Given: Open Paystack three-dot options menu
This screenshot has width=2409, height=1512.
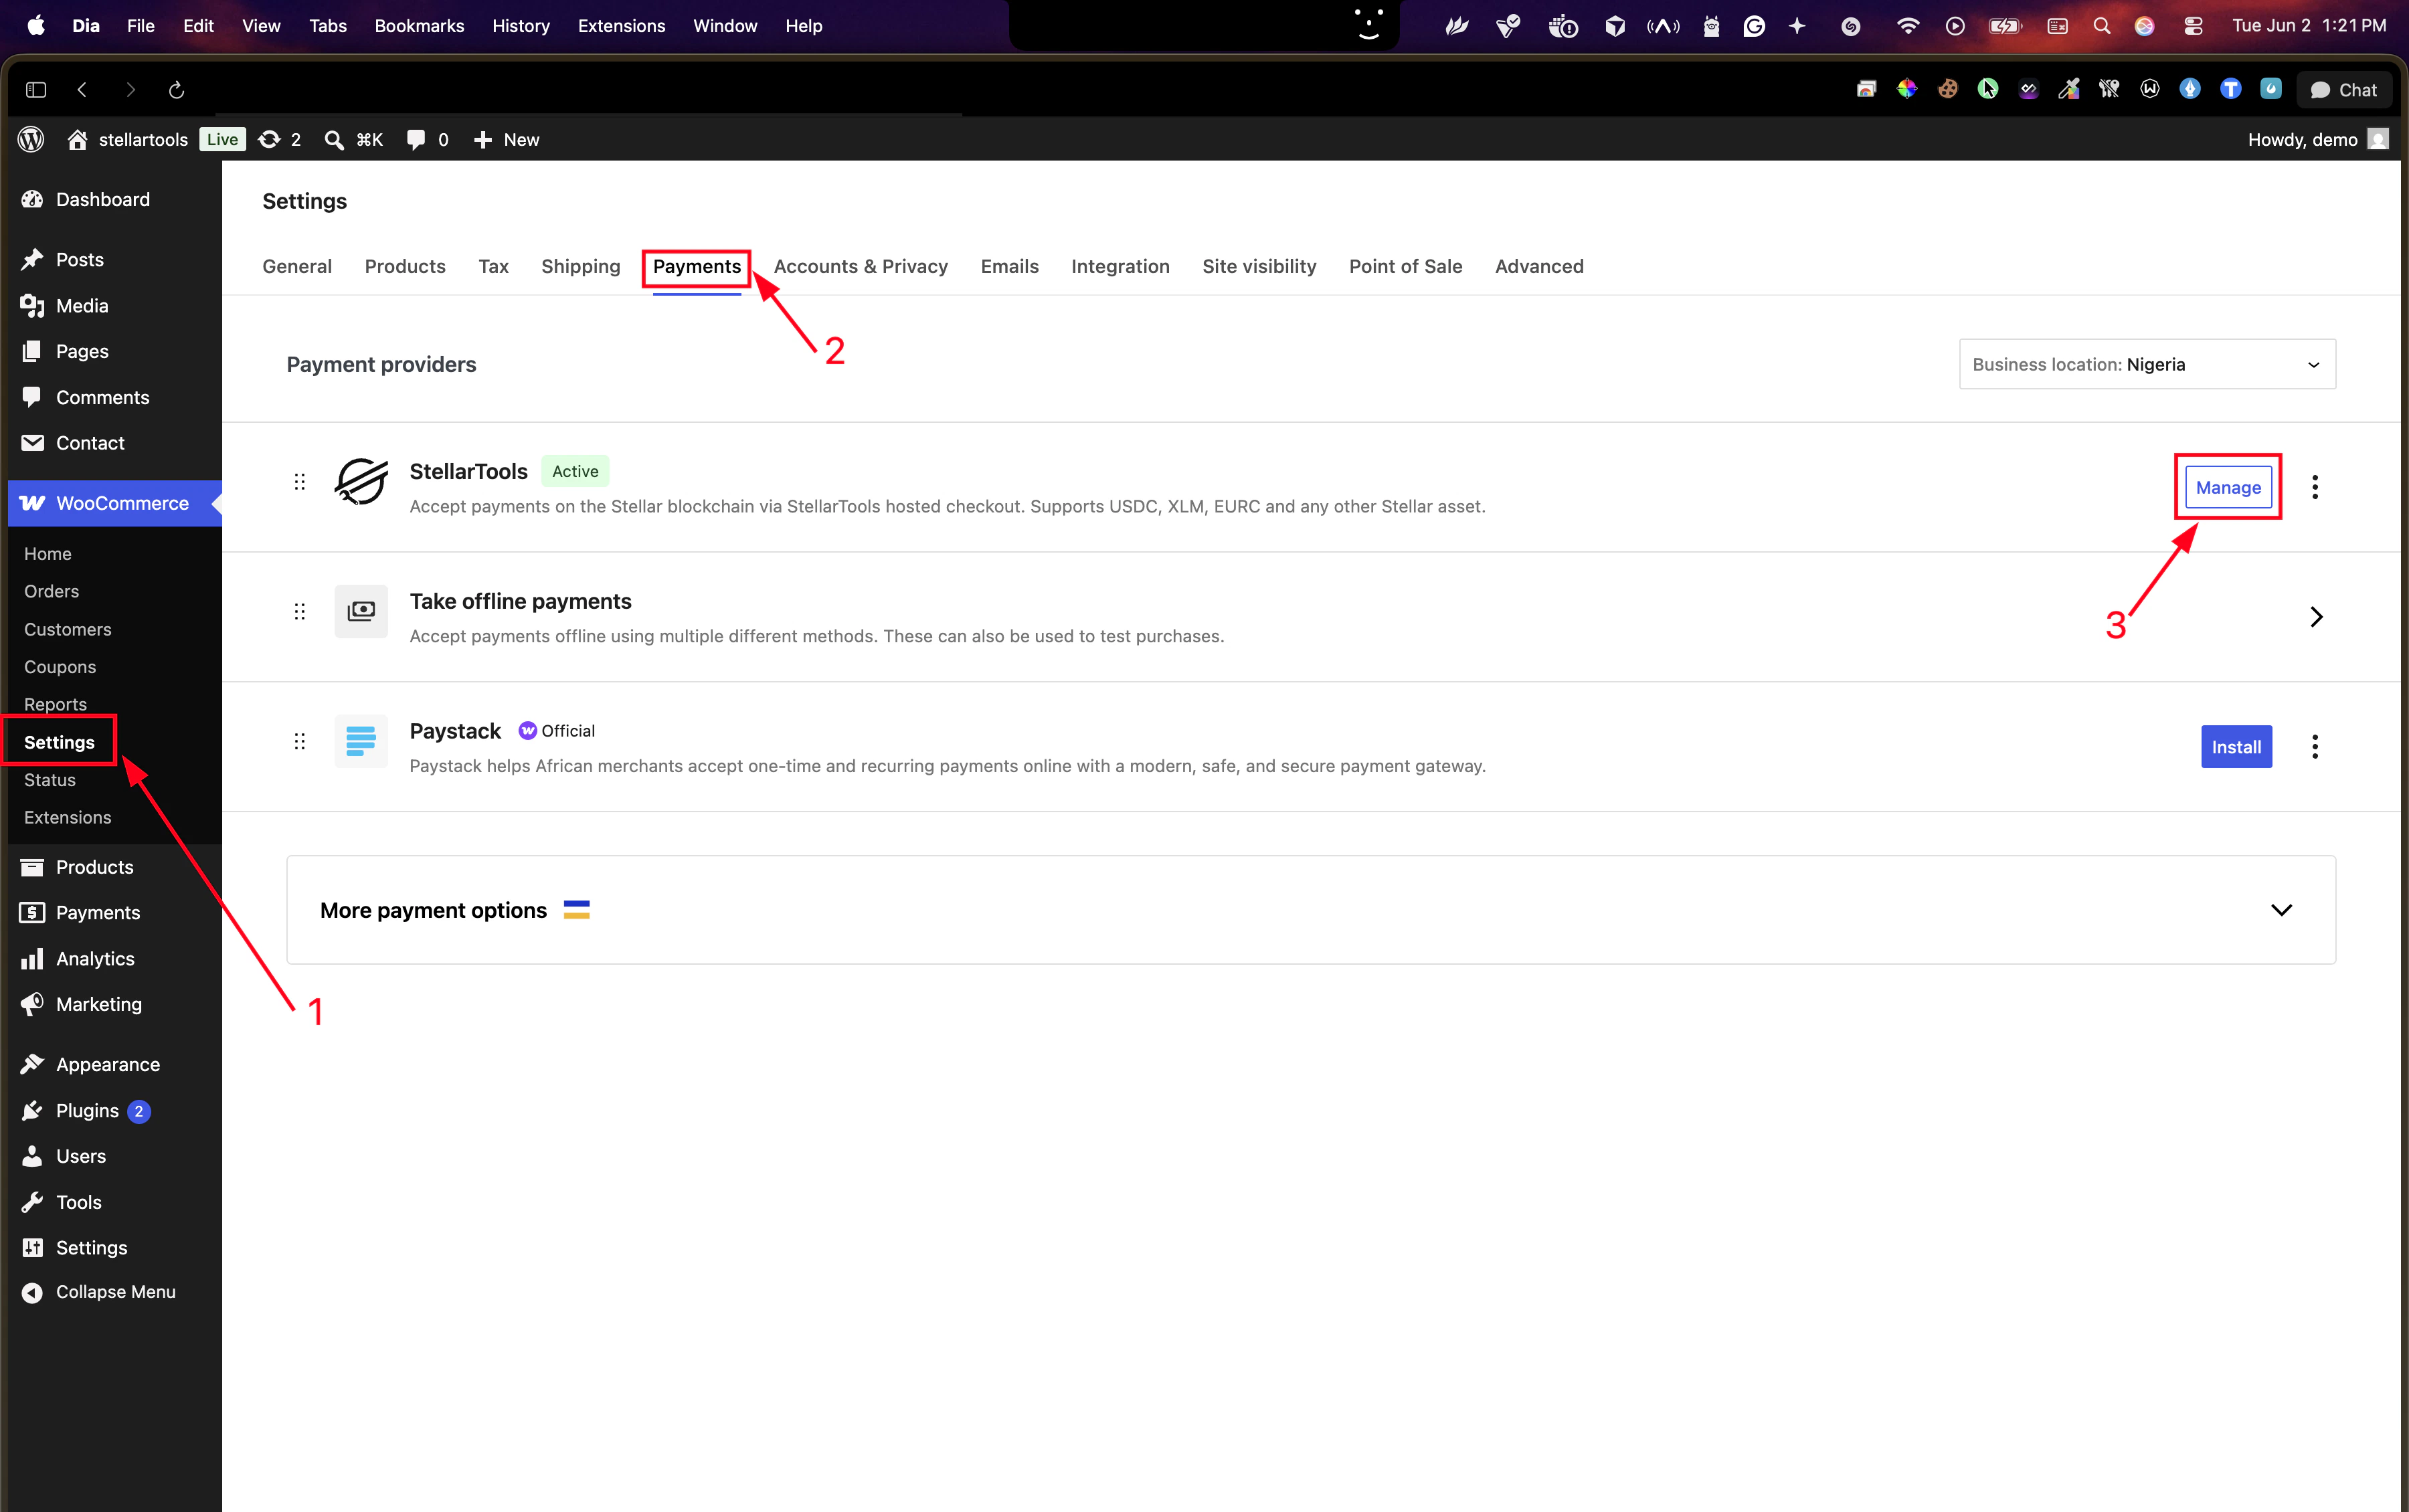Looking at the screenshot, I should click(2315, 747).
